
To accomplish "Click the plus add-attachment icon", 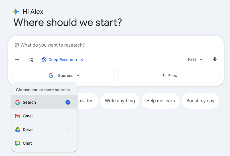I will pos(17,60).
